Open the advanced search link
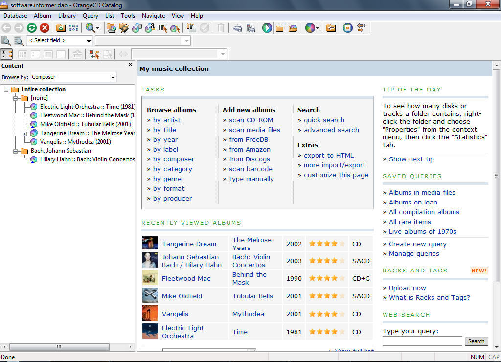 331,130
